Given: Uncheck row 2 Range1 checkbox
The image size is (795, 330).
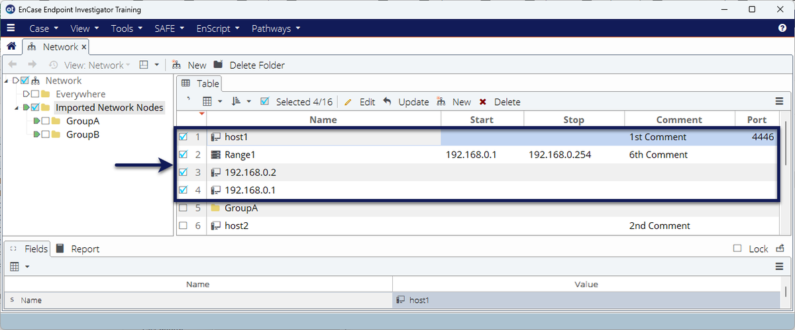Looking at the screenshot, I should [184, 155].
